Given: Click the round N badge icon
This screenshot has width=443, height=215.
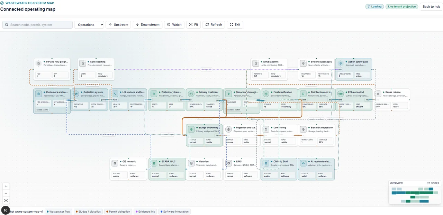Looking at the screenshot, I should 6,211.
